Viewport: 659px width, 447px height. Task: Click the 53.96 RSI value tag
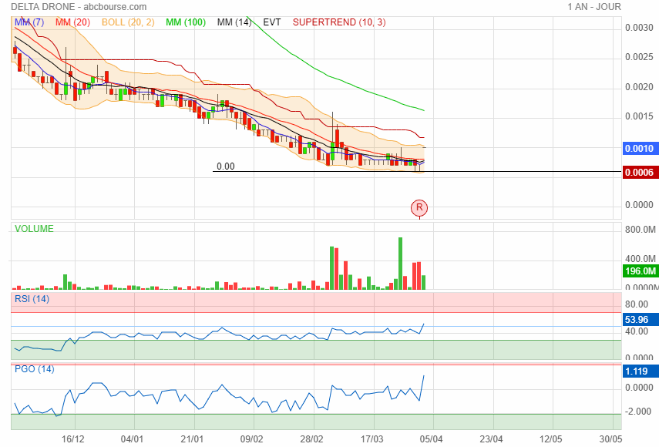(x=637, y=319)
